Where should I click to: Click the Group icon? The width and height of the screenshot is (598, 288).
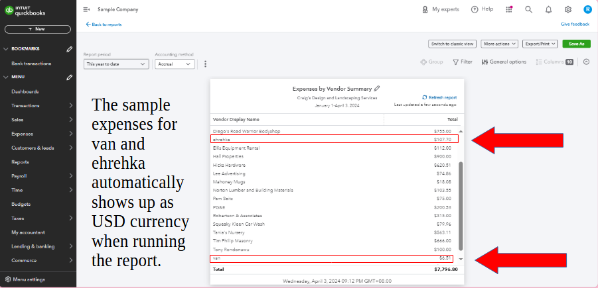click(423, 62)
